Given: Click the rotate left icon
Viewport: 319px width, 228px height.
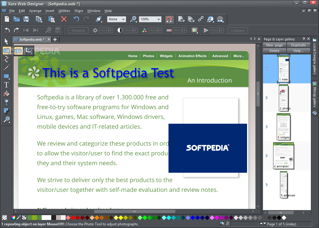Looking at the screenshot, I should [x=7, y=30].
